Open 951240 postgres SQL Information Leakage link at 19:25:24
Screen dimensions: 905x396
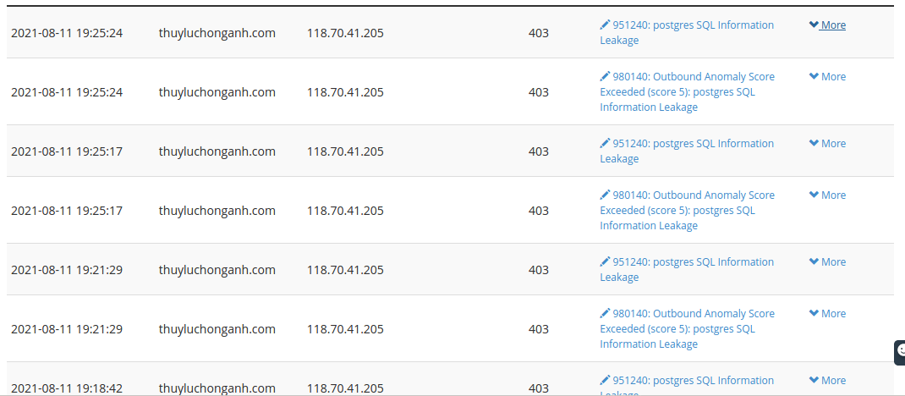[687, 32]
